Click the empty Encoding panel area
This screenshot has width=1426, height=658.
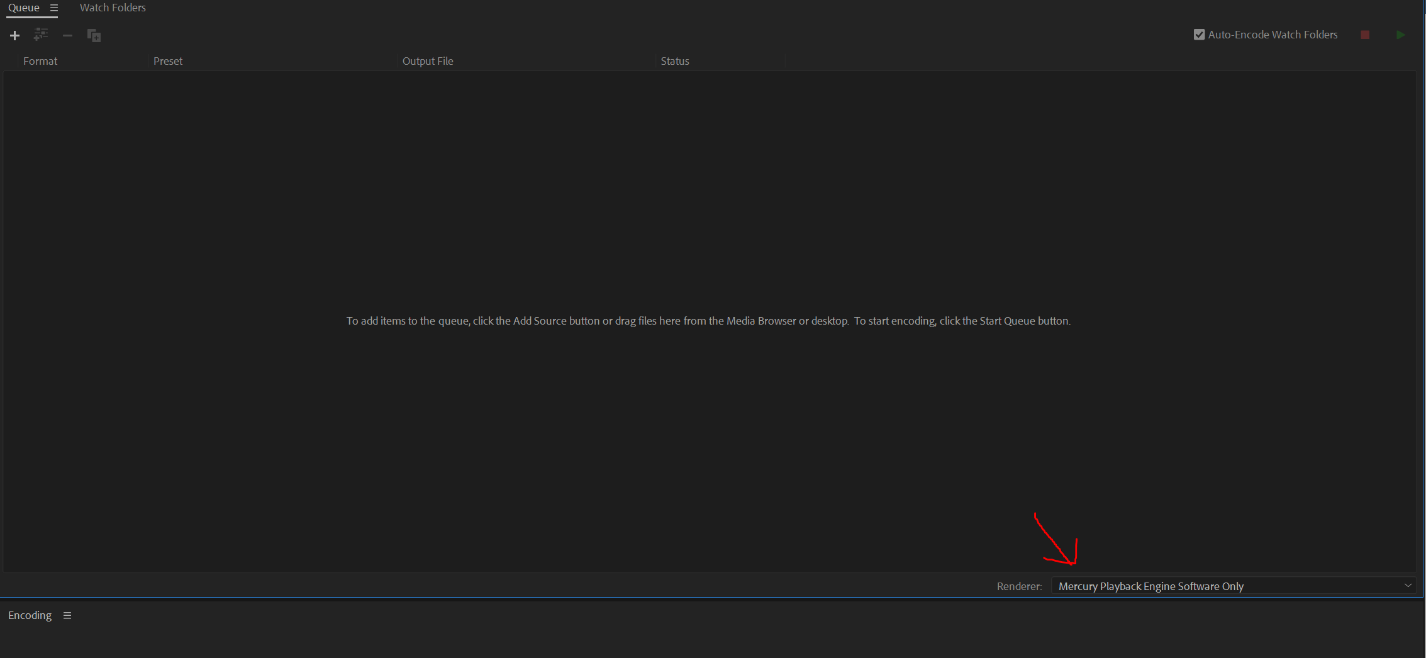coord(711,638)
